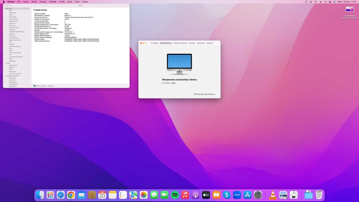This screenshot has height=202, width=359.
Task: Open the Photos app in Dock
Action: [x=144, y=195]
